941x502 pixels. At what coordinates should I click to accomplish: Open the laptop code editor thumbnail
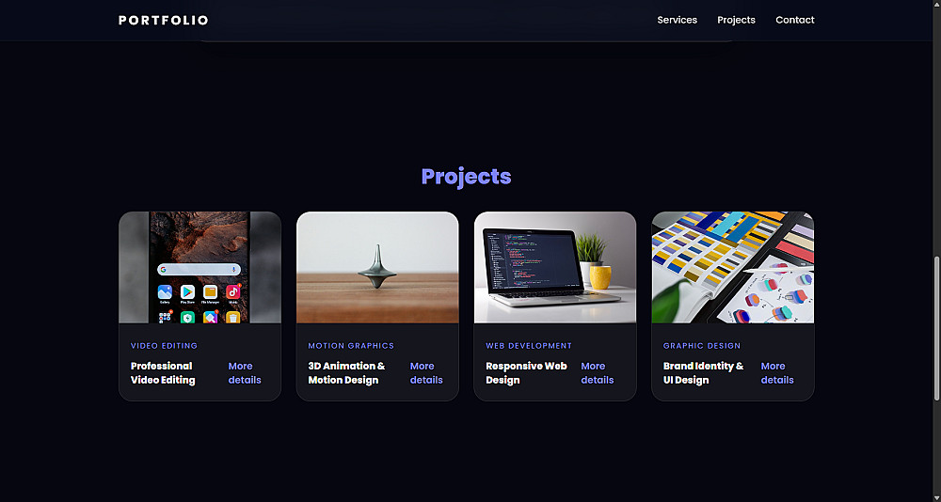click(x=555, y=268)
